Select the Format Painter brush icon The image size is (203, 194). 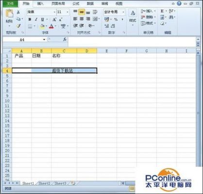(18, 26)
